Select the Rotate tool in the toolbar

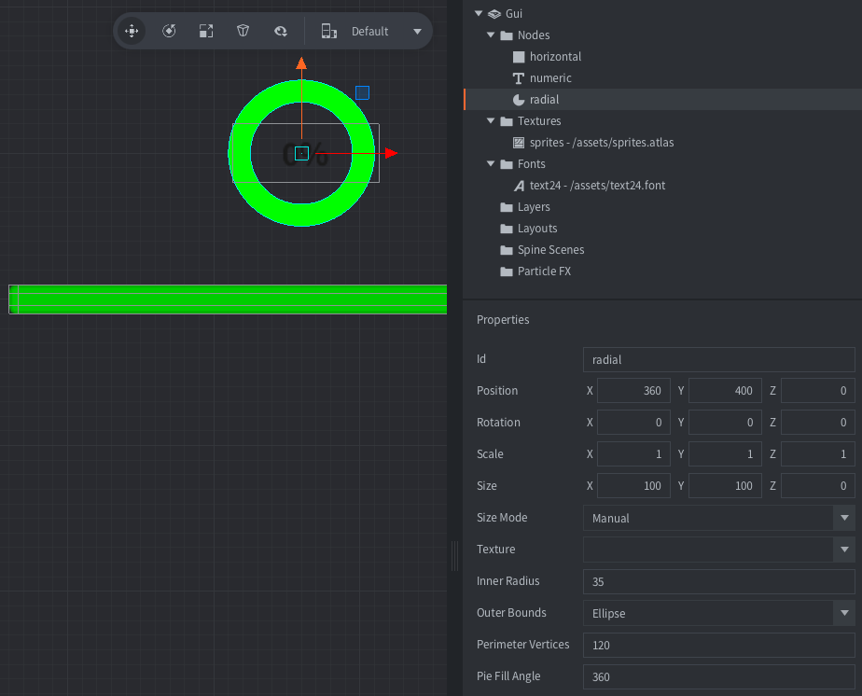pyautogui.click(x=169, y=31)
